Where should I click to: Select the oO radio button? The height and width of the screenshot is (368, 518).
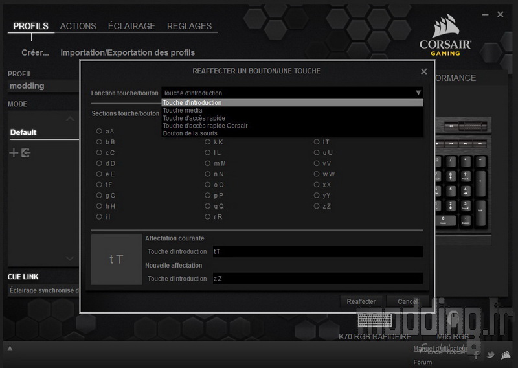(x=207, y=185)
